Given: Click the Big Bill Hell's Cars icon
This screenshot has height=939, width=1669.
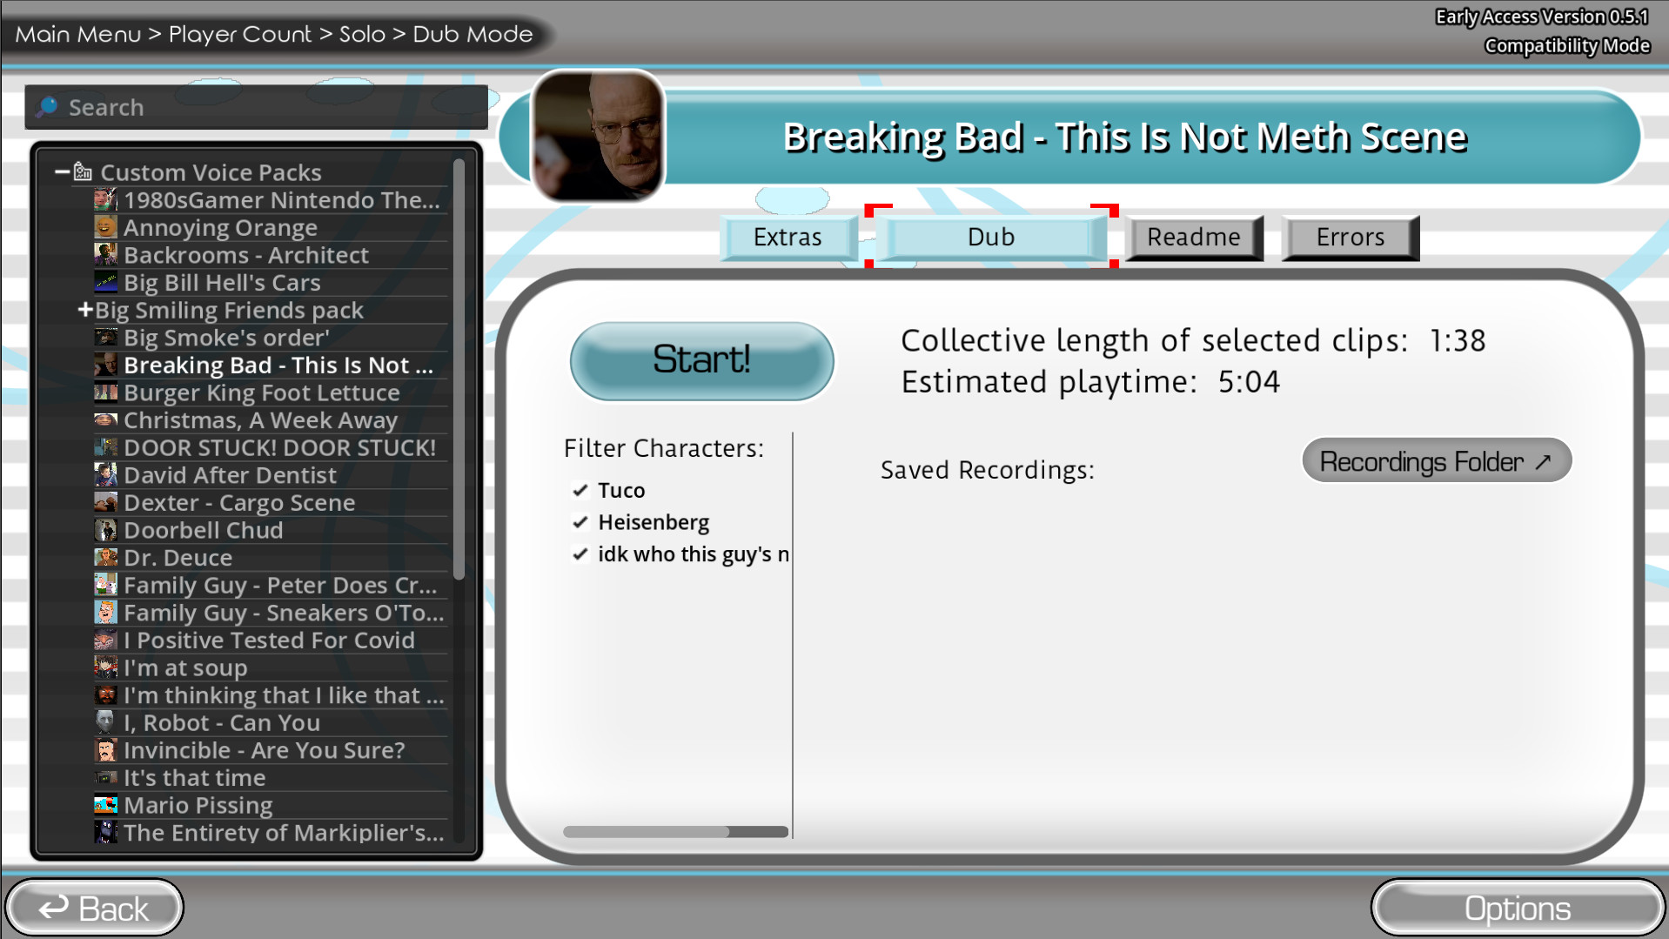Looking at the screenshot, I should (105, 282).
